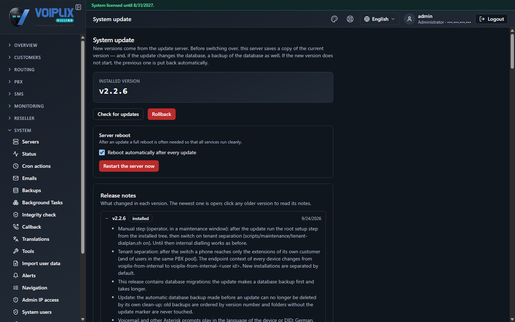515x322 pixels.
Task: Click the Cron actions clock icon
Action: pyautogui.click(x=16, y=166)
